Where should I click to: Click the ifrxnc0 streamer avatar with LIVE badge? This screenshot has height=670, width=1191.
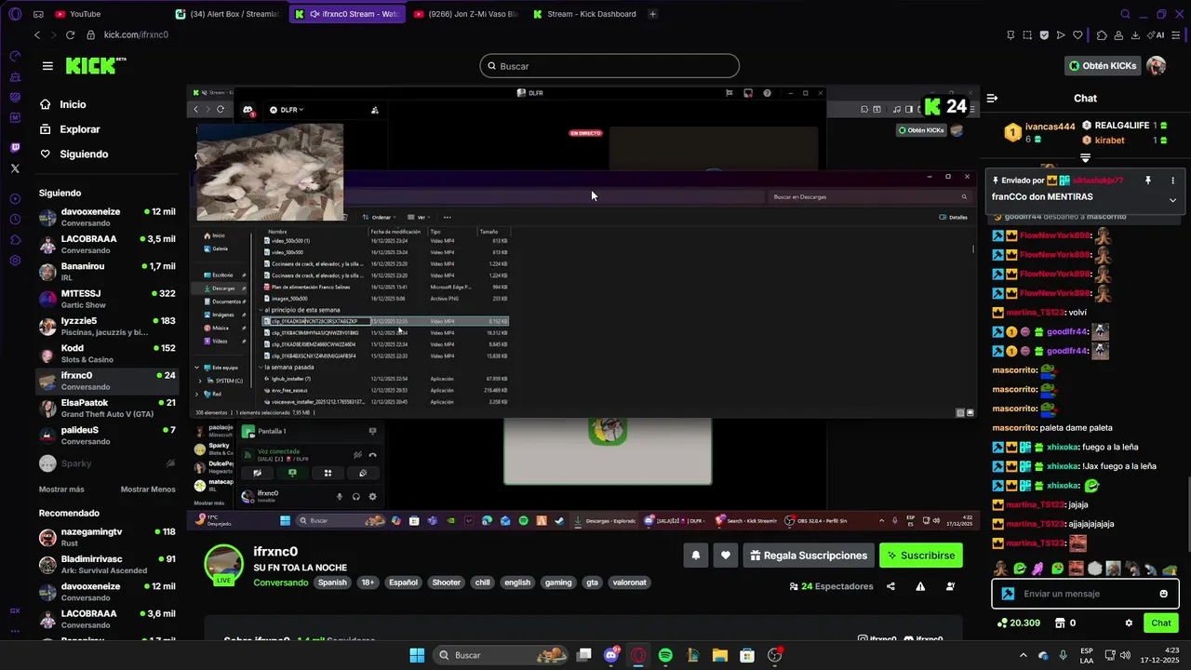[224, 565]
